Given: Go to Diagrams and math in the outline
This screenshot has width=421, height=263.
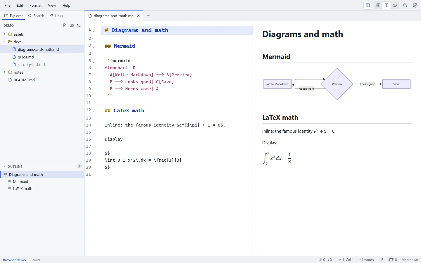Looking at the screenshot, I should coord(42,174).
